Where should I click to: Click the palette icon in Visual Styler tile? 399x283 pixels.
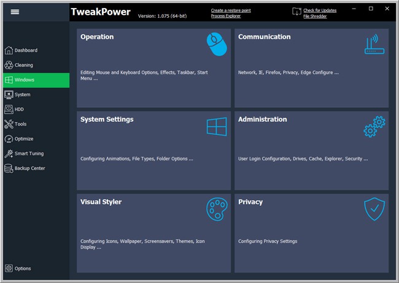click(x=217, y=209)
